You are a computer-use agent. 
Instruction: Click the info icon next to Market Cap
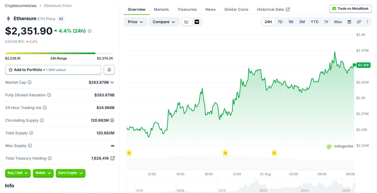[x=30, y=82]
